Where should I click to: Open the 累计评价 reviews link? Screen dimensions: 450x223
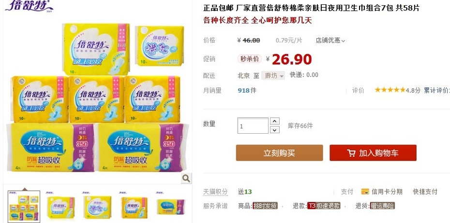(x=437, y=90)
